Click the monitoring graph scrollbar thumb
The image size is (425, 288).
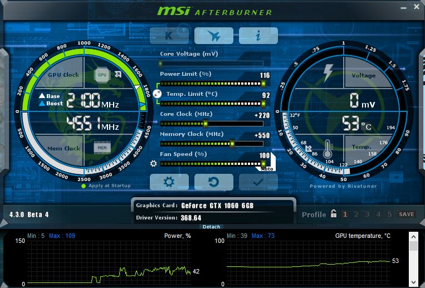[x=413, y=246]
